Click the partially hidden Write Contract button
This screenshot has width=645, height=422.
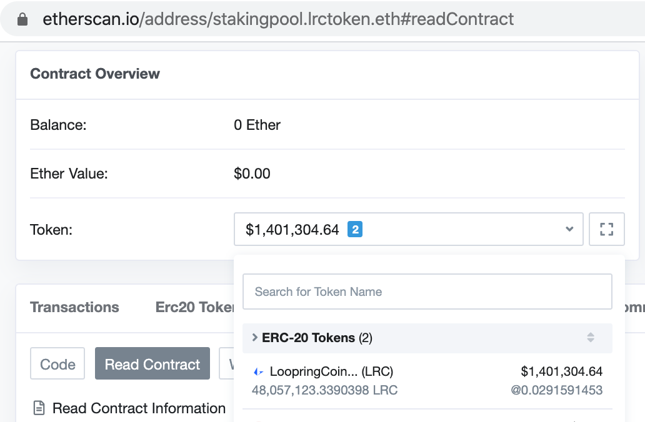click(227, 364)
